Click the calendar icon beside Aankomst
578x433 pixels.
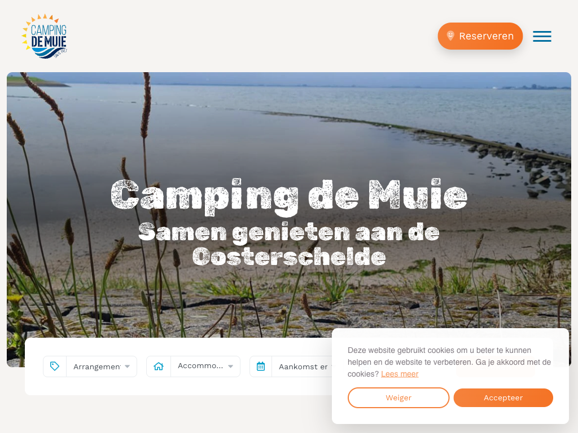coord(261,366)
